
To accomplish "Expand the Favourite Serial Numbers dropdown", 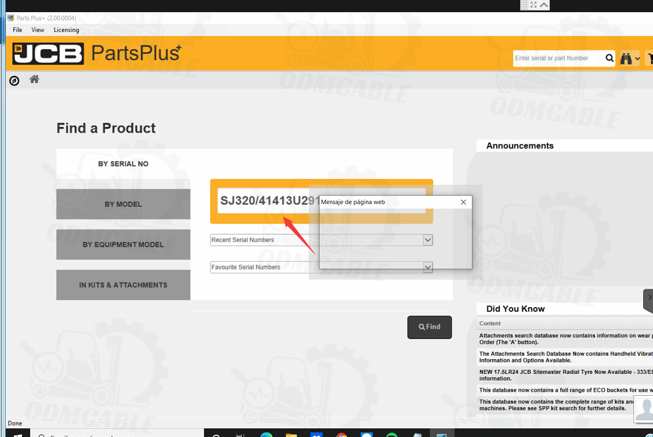I will (427, 267).
